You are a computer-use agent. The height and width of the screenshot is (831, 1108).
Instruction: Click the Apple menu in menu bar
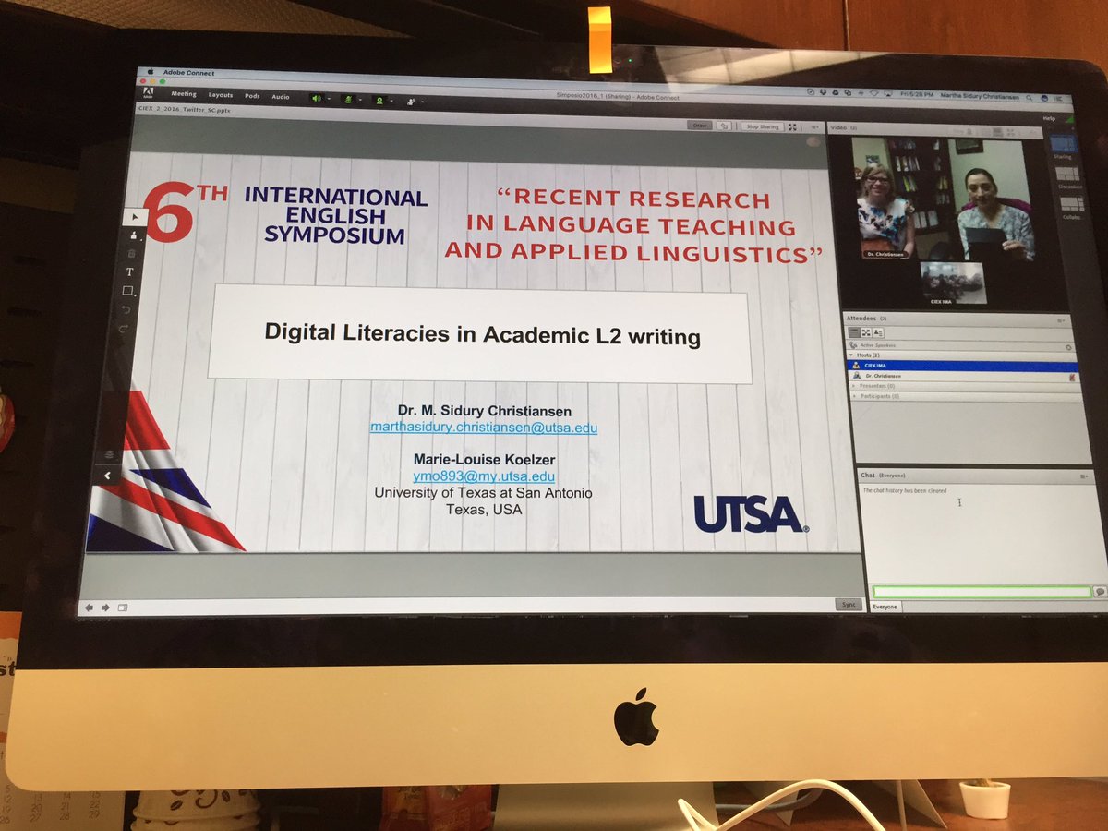(x=151, y=72)
